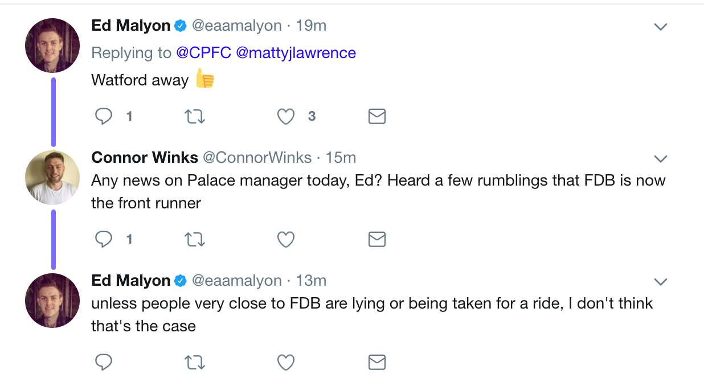Open chevron menu on Ed Malyon's last tweet
This screenshot has height=378, width=704.
660,282
